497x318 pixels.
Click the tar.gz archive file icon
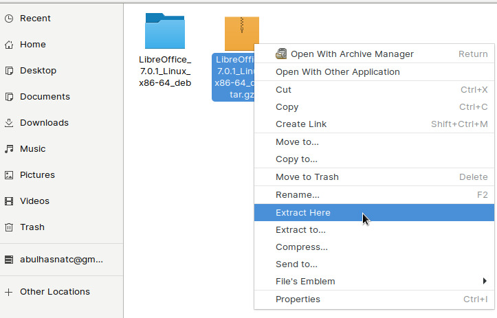coord(241,33)
